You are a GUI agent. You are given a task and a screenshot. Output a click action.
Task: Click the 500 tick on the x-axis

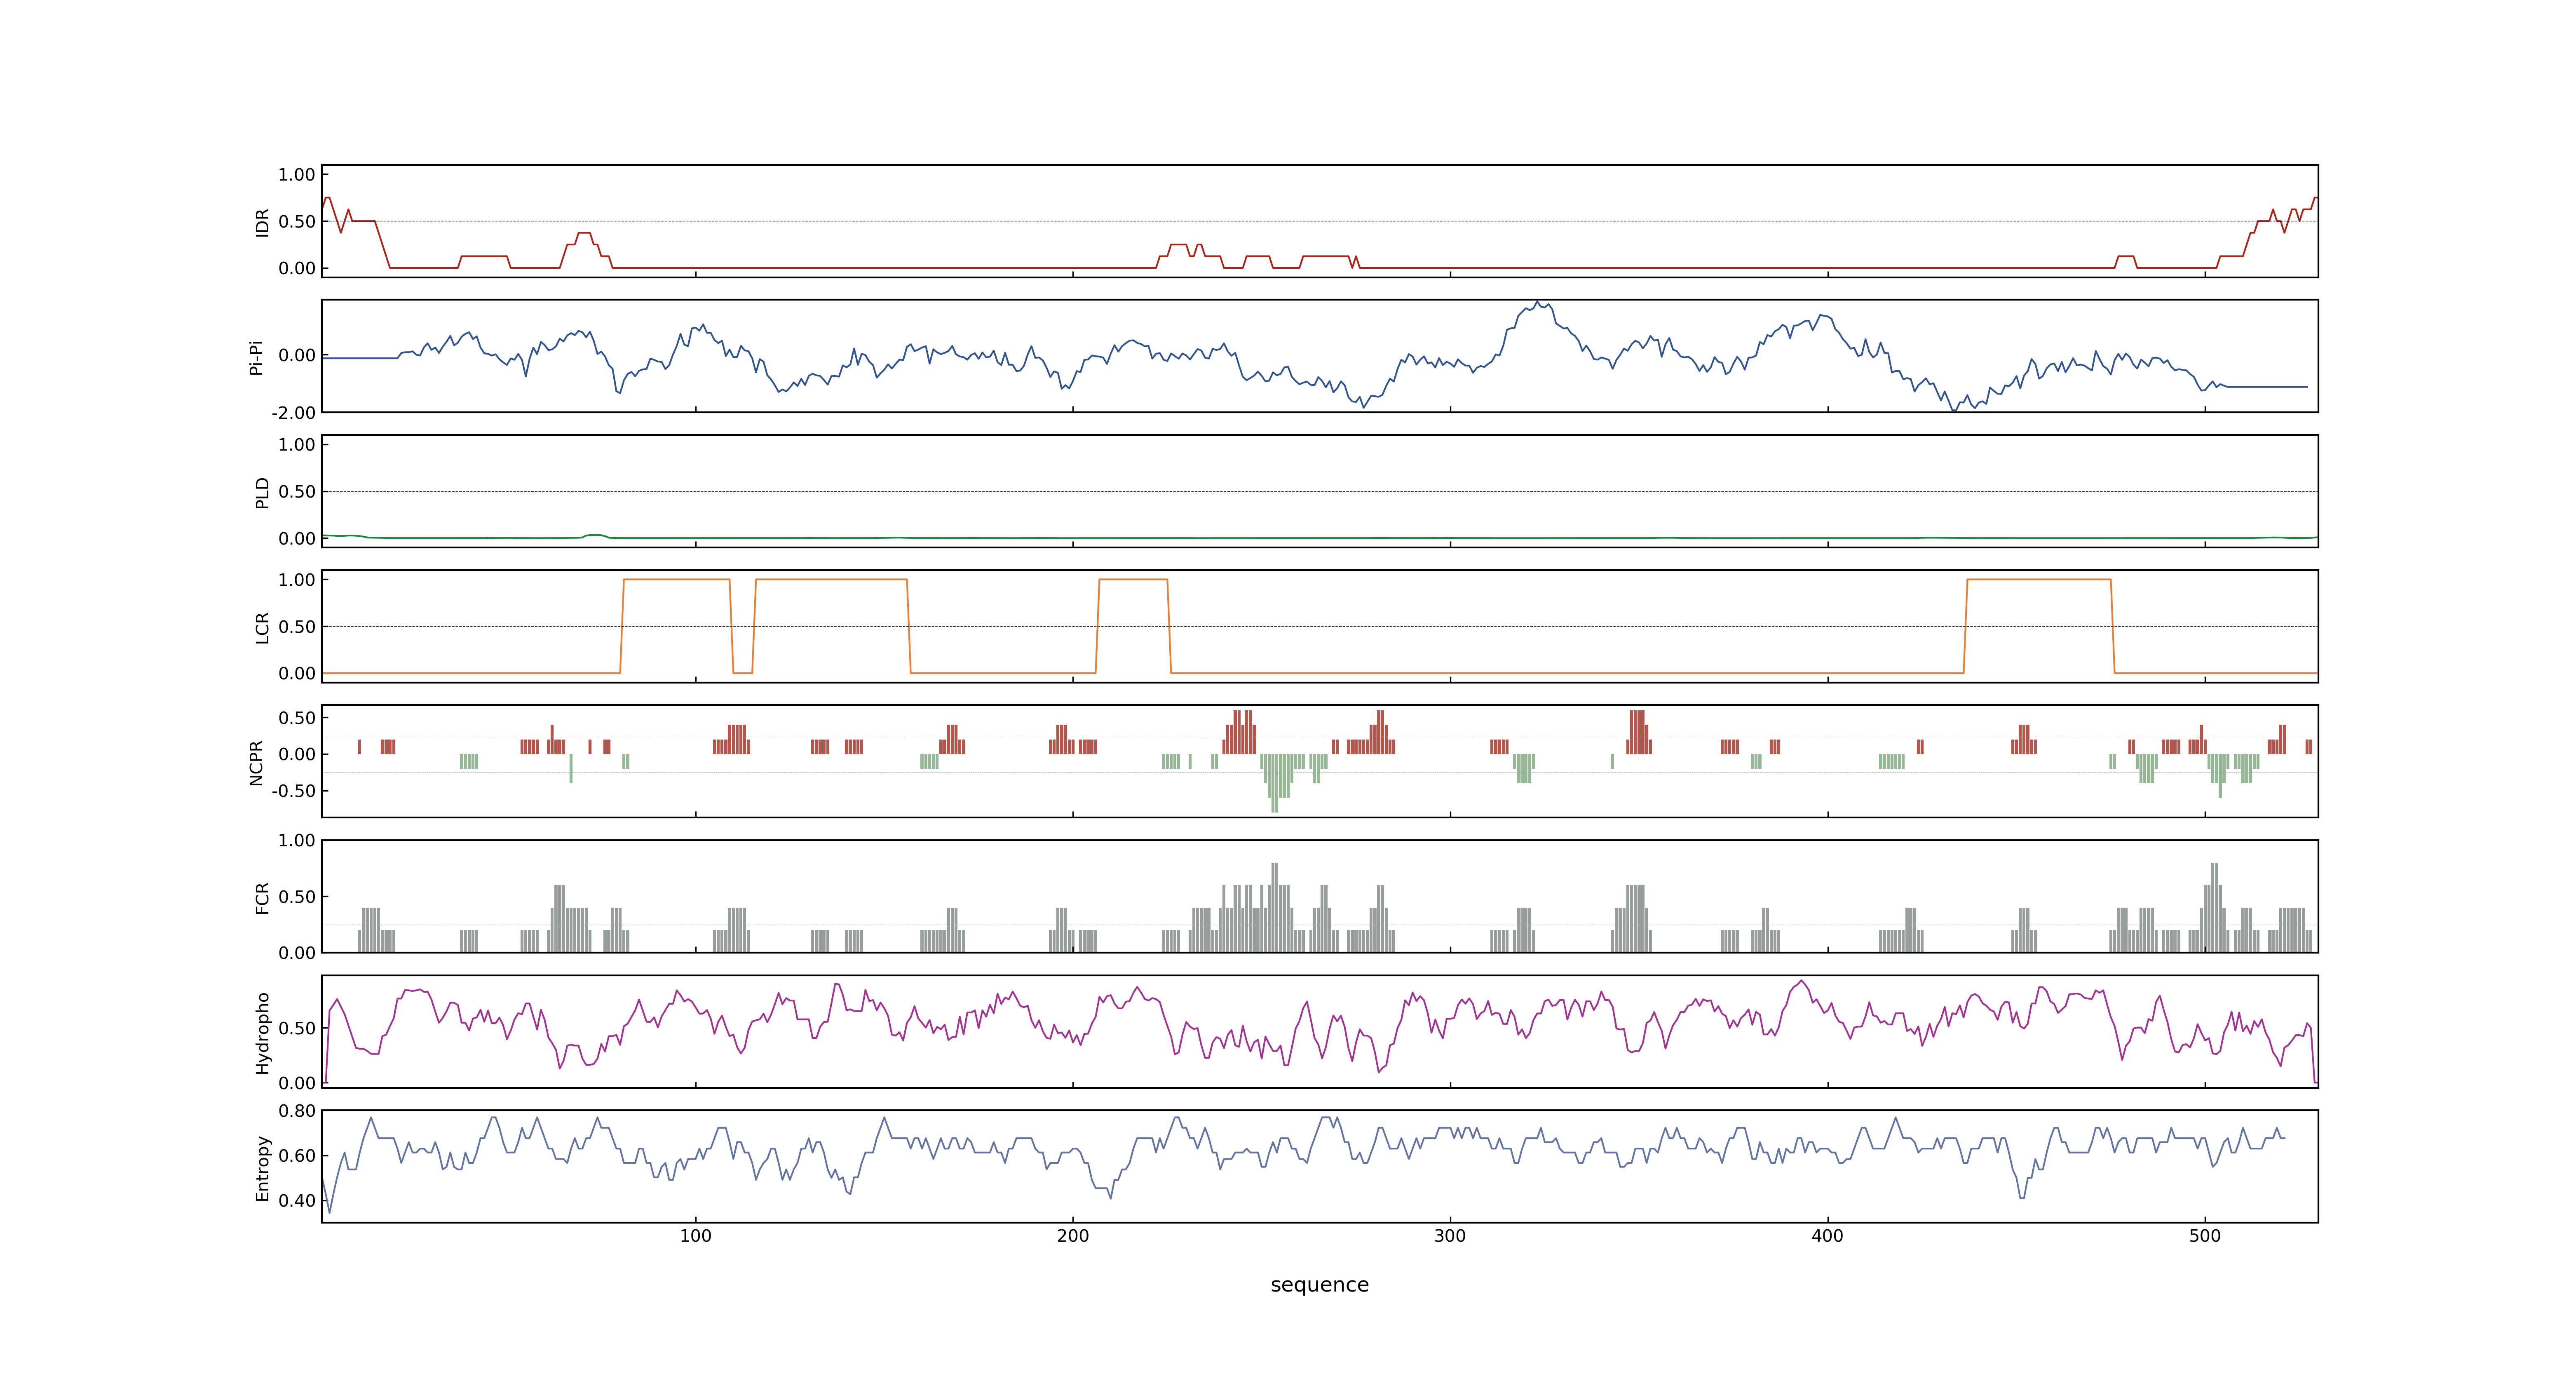[x=2205, y=1236]
